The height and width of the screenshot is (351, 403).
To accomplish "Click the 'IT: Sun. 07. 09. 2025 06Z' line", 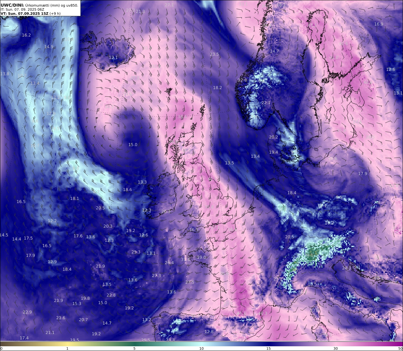I will (x=23, y=9).
